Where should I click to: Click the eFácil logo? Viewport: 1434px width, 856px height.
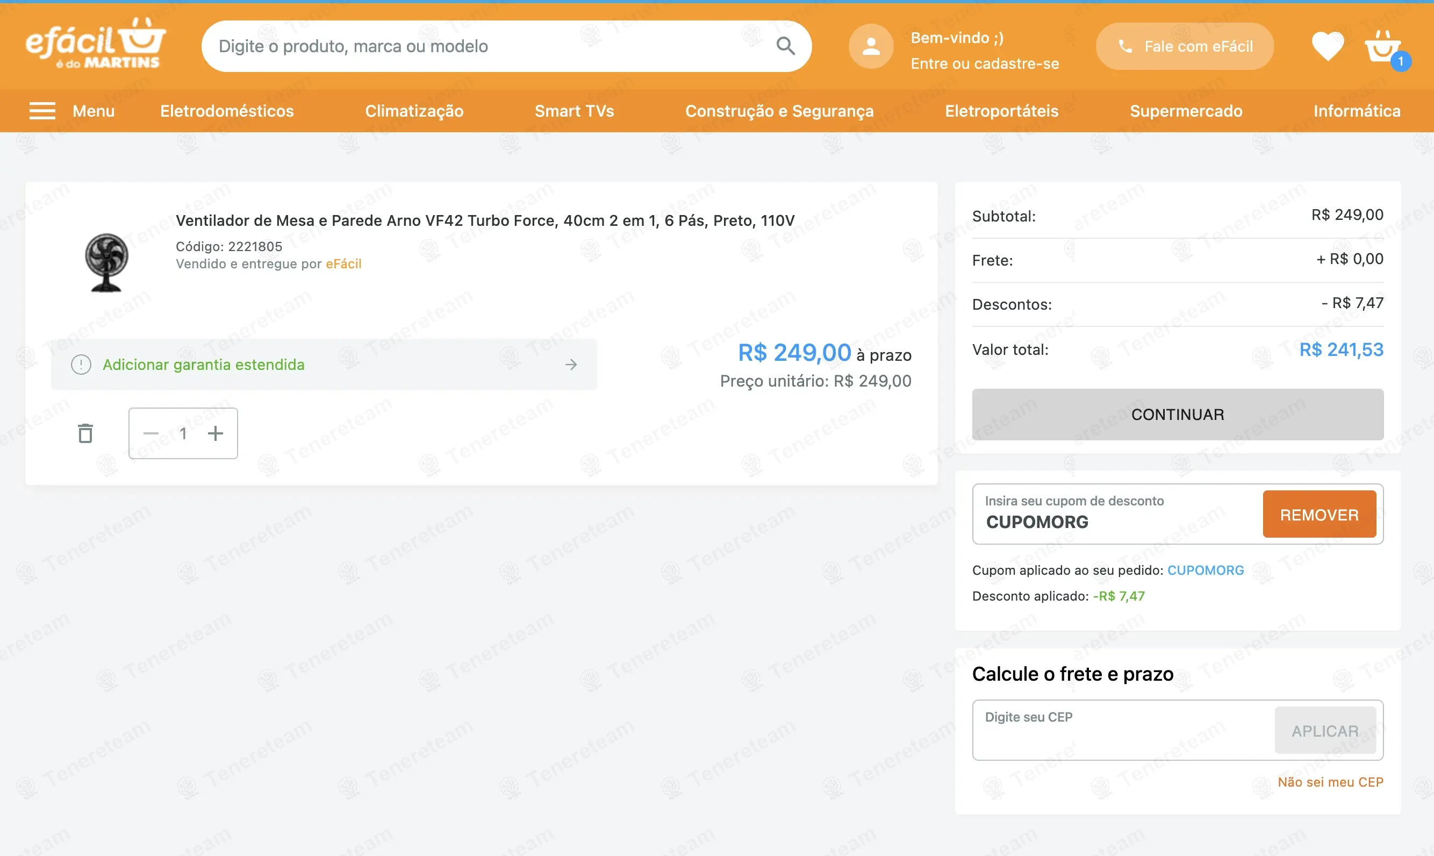click(96, 44)
